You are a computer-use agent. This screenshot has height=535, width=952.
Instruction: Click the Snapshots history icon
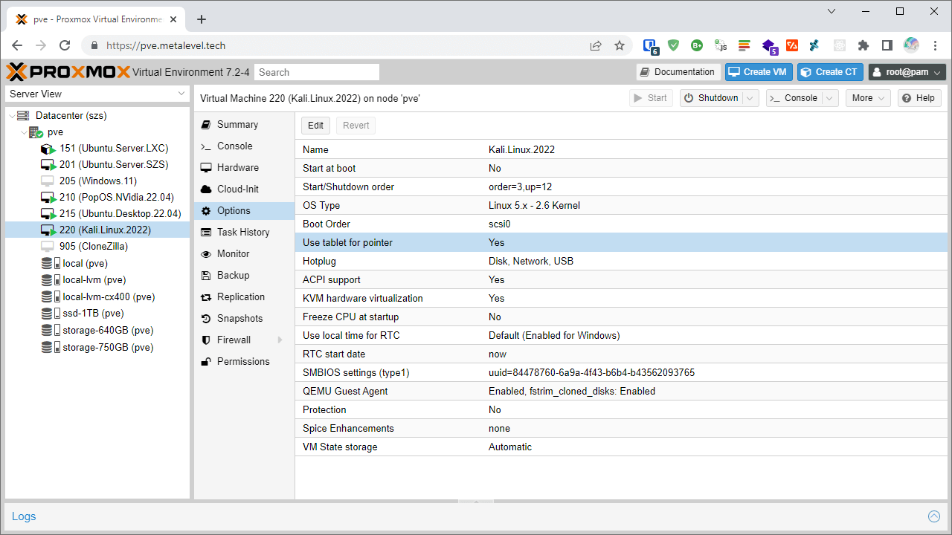click(x=206, y=319)
